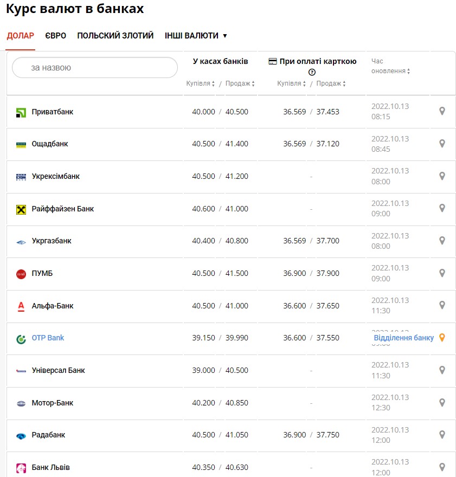Sort by Час оновлення column
Image resolution: width=456 pixels, height=477 pixels.
[x=390, y=71]
